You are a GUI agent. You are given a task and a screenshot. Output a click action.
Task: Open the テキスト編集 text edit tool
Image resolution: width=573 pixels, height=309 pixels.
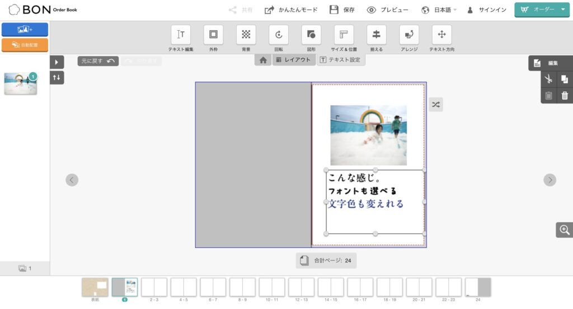pyautogui.click(x=181, y=35)
